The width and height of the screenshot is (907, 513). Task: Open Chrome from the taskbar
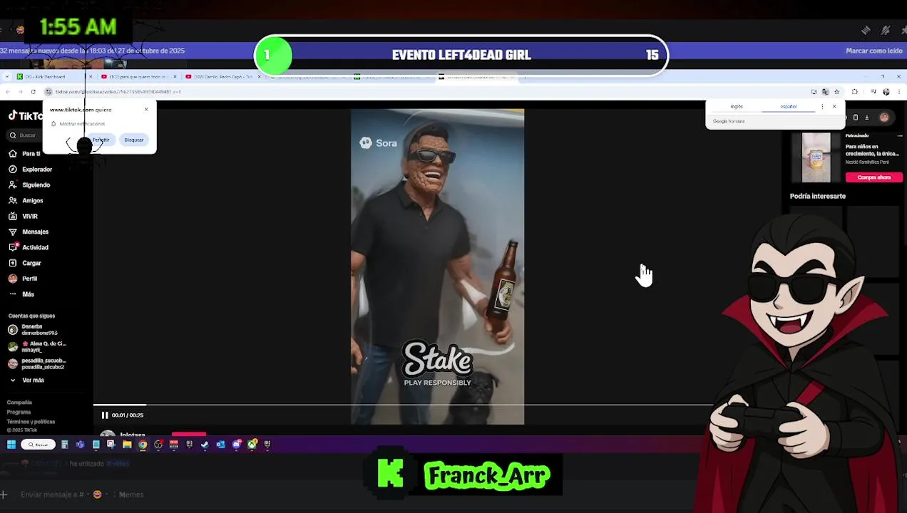click(143, 445)
